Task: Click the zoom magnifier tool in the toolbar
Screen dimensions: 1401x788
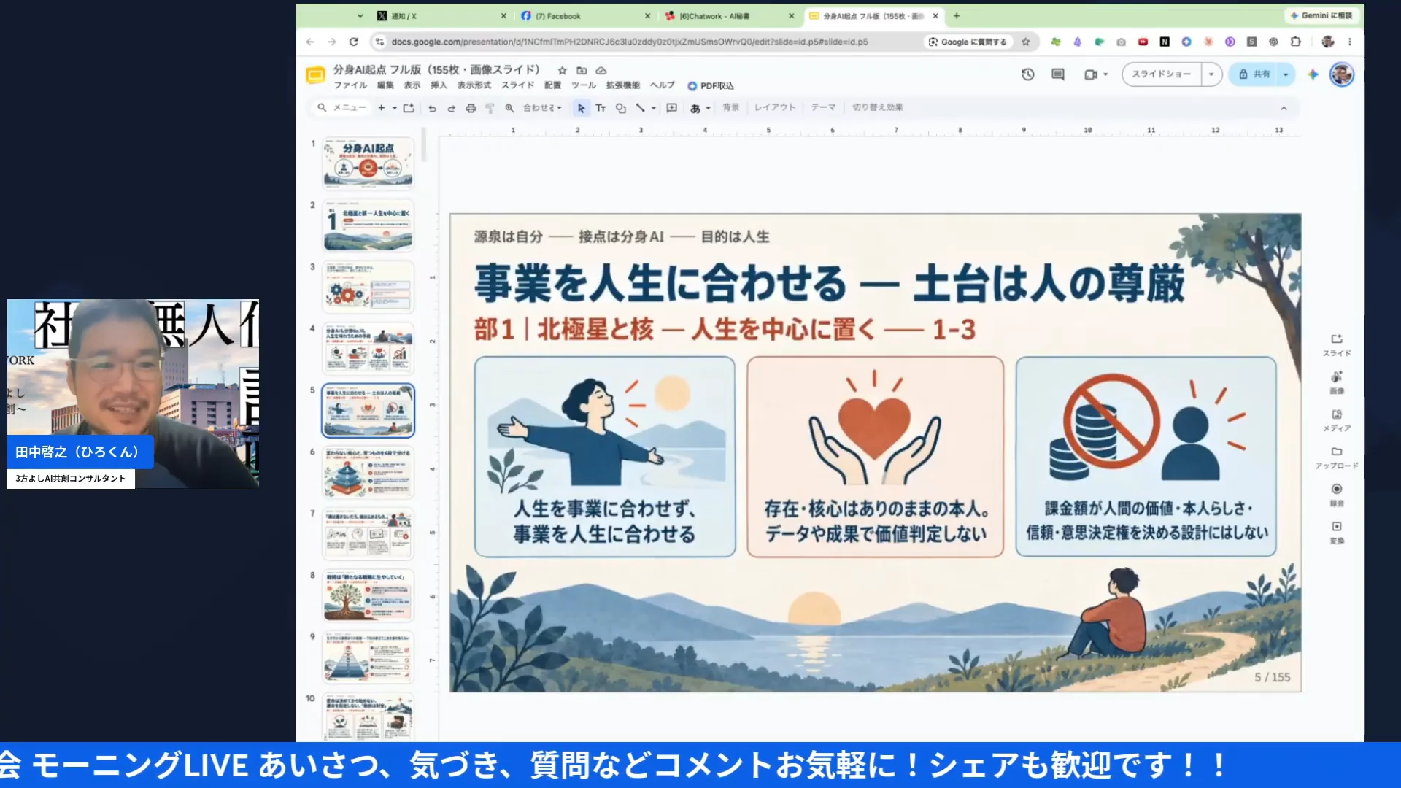Action: point(509,108)
